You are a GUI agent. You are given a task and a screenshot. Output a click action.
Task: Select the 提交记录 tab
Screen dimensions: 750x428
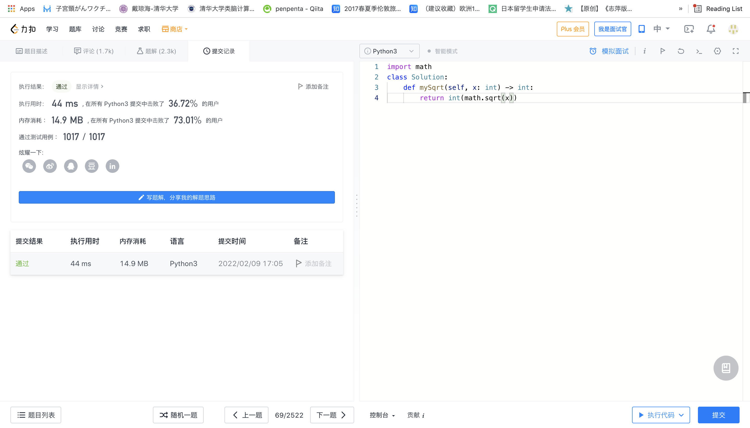(x=219, y=51)
